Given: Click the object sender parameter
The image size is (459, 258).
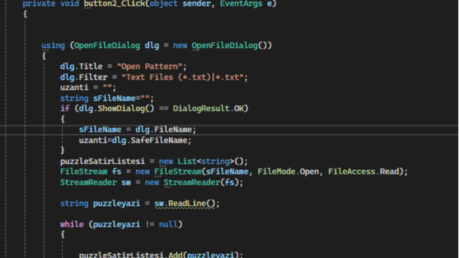Looking at the screenshot, I should click(180, 3).
